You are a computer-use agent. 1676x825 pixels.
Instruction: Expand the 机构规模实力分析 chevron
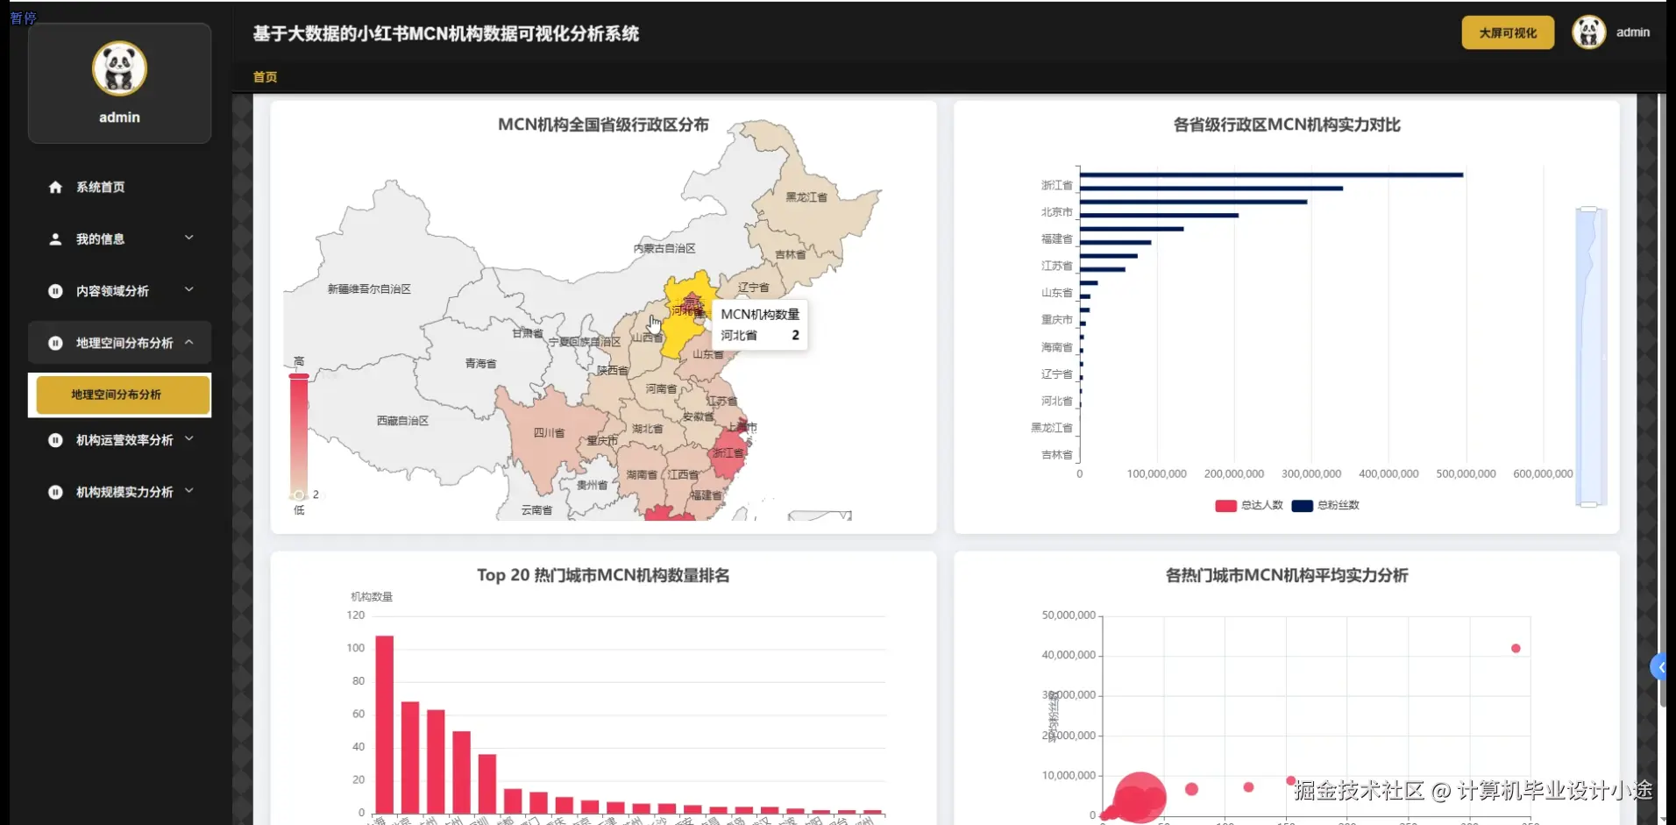coord(189,491)
